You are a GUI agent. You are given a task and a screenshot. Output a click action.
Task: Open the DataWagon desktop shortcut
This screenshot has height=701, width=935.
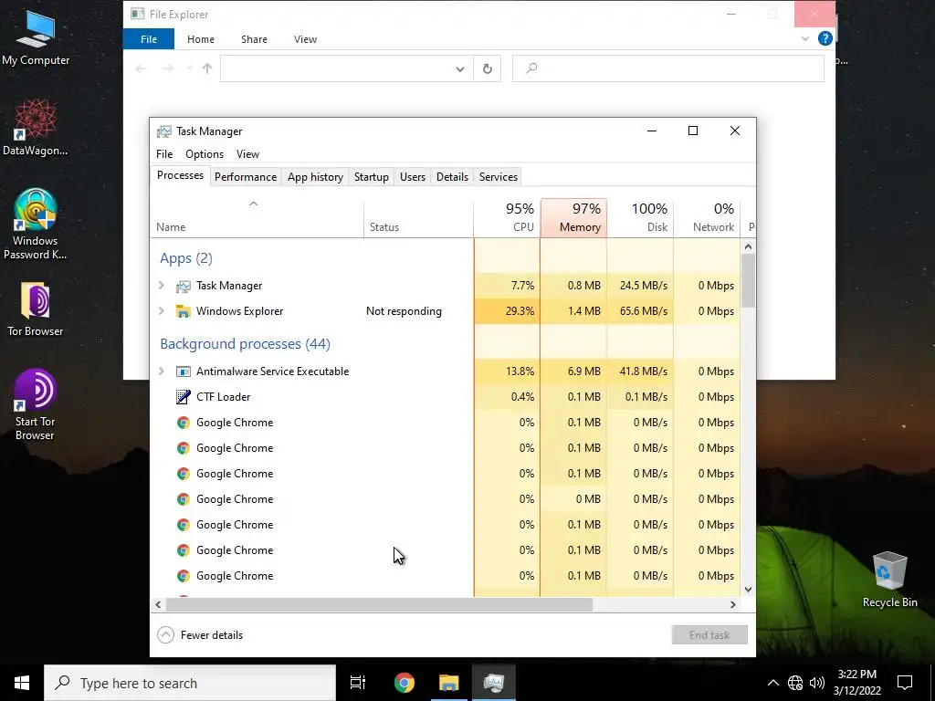[36, 127]
